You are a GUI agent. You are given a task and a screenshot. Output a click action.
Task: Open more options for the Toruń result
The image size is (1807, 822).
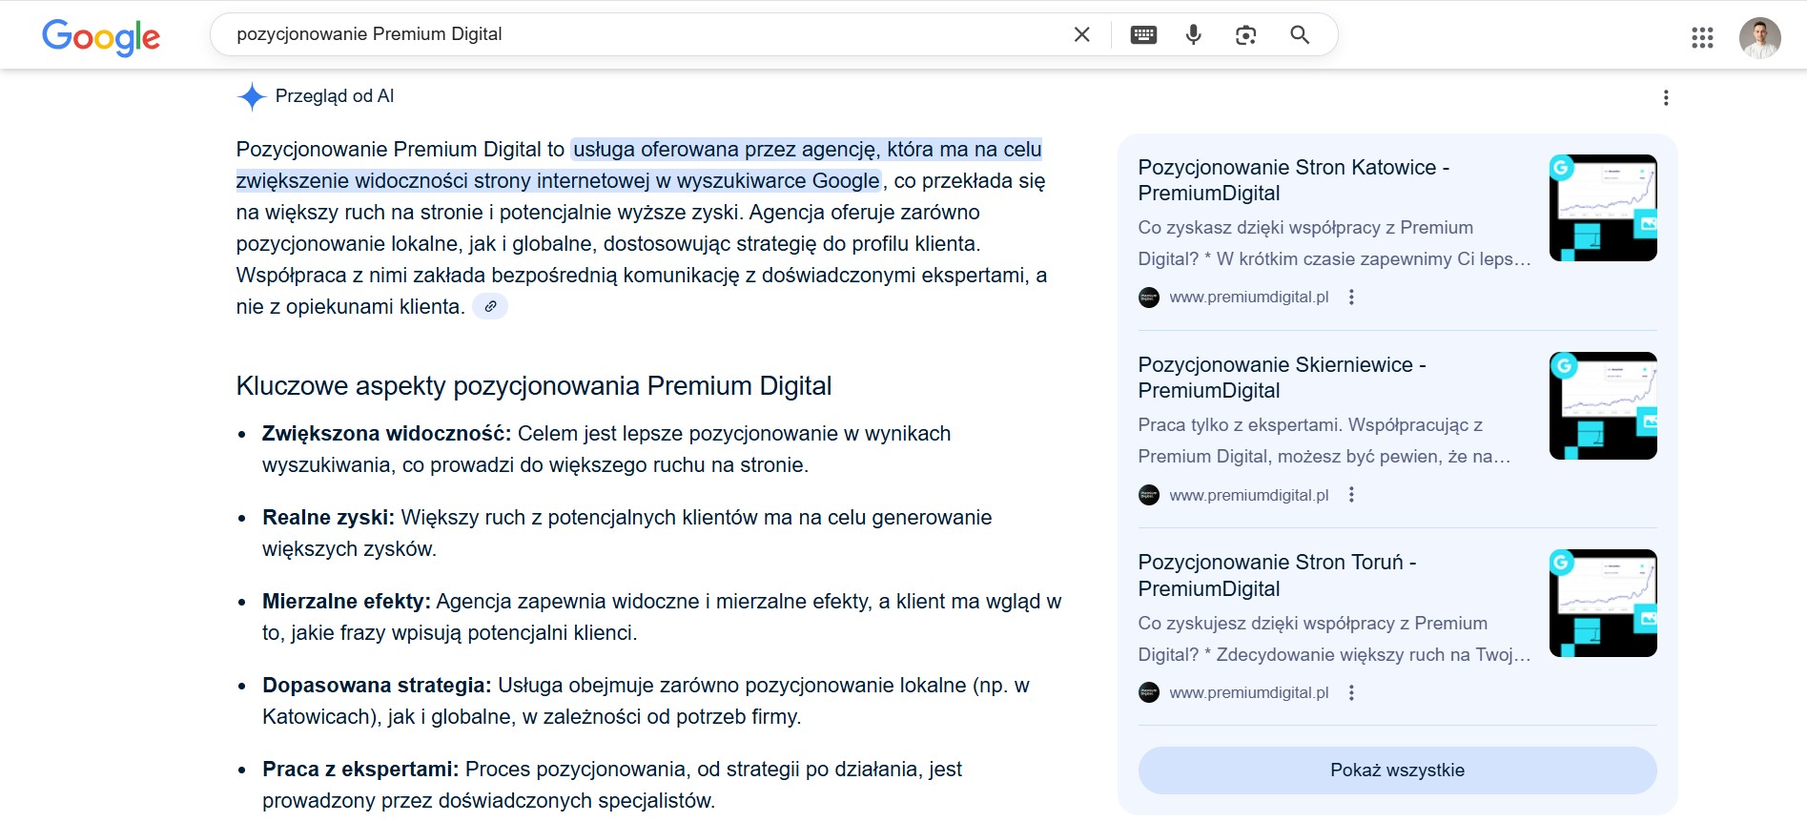pyautogui.click(x=1351, y=693)
